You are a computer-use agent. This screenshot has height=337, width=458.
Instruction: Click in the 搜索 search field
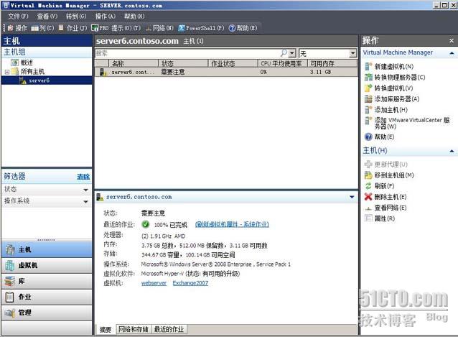pyautogui.click(x=187, y=53)
